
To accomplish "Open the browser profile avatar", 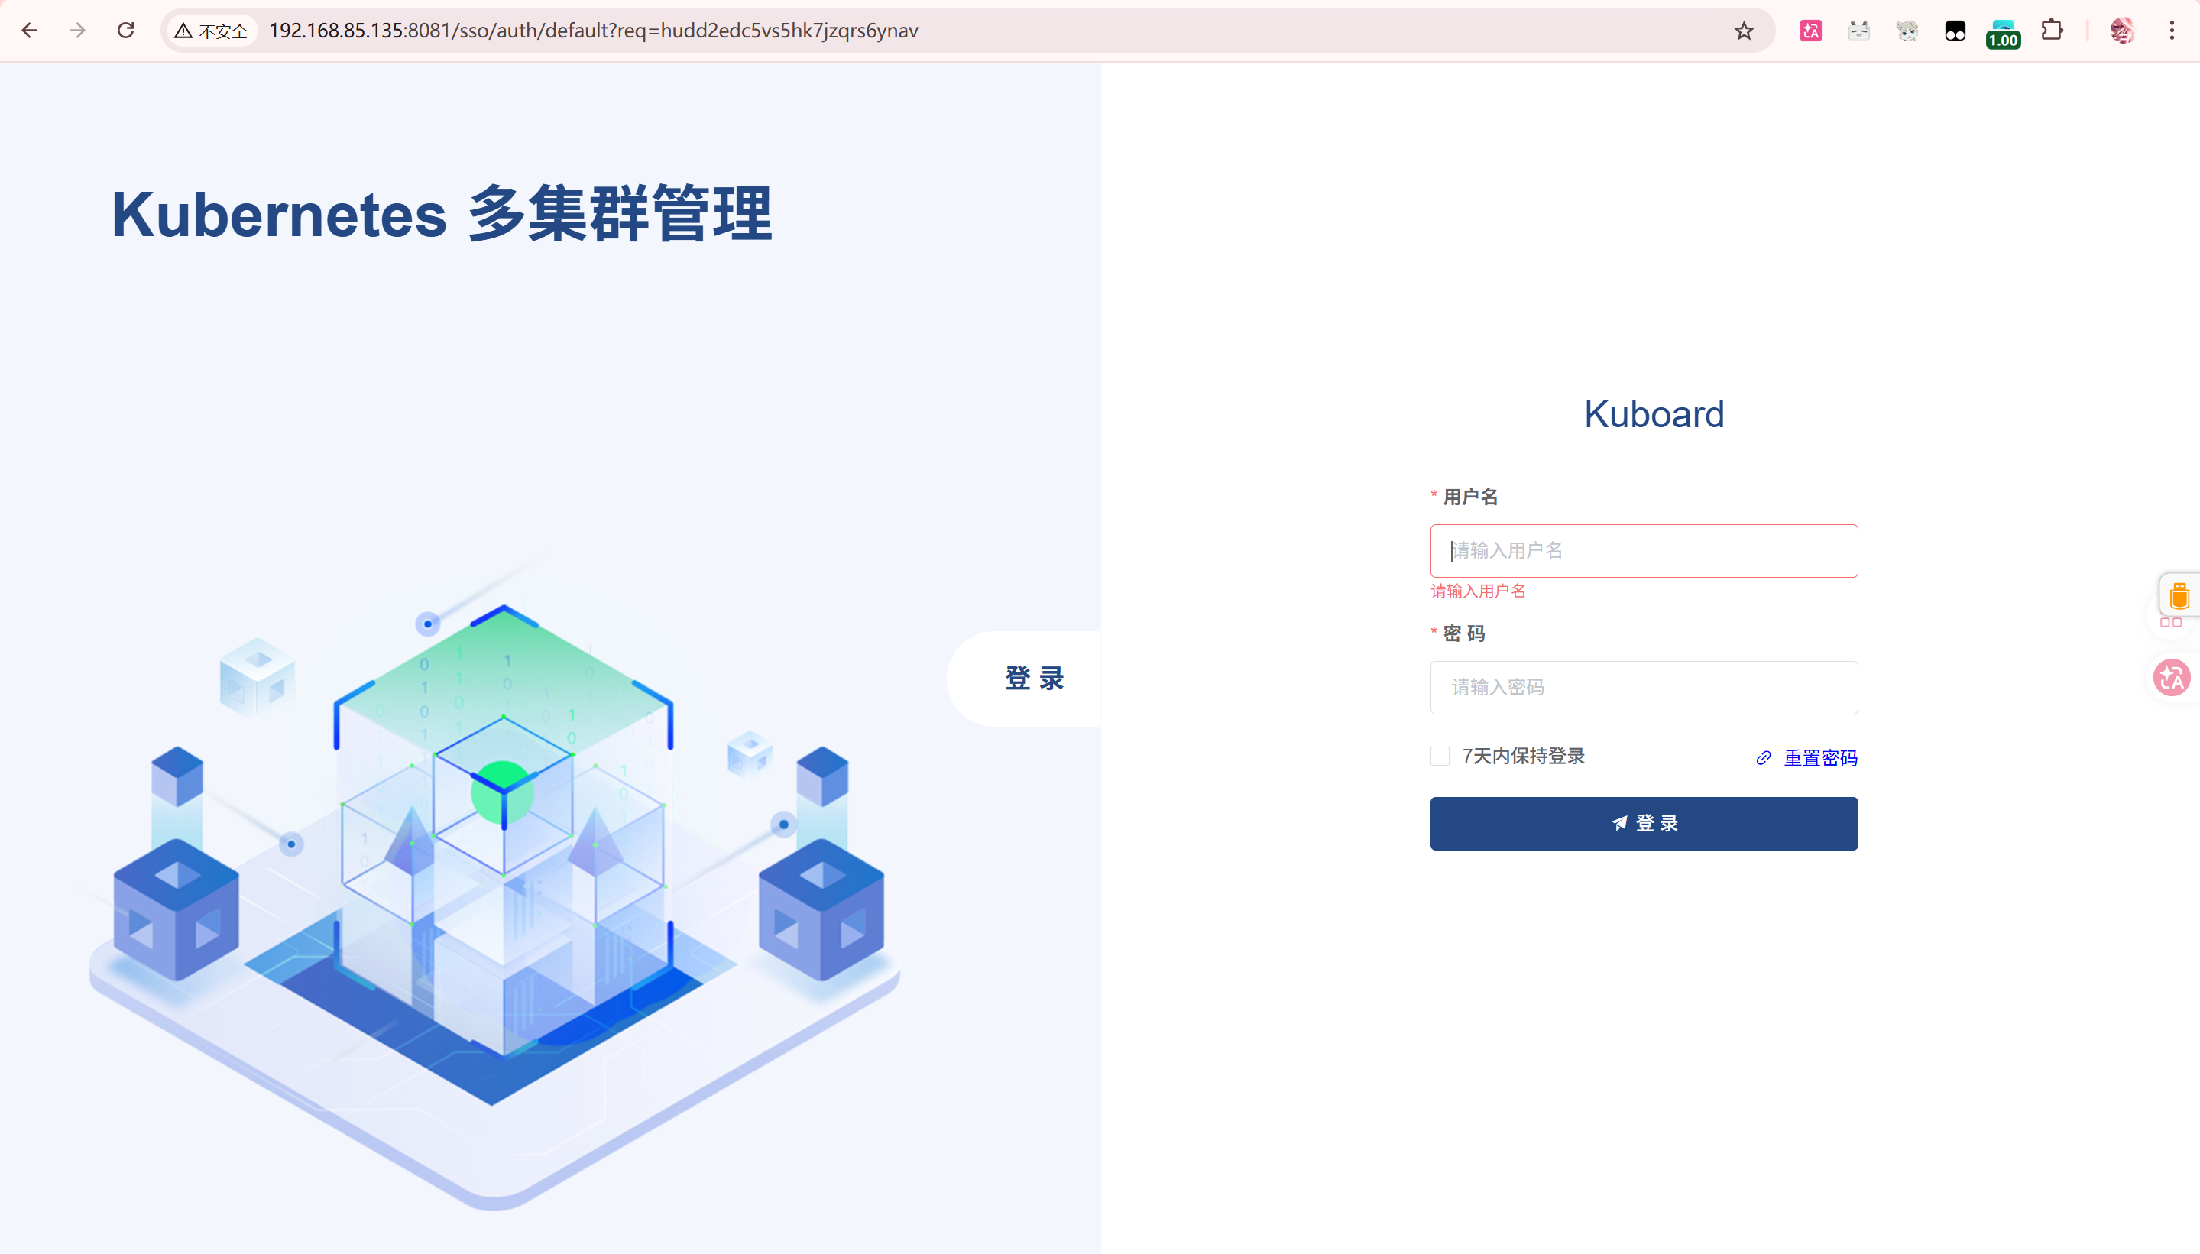I will click(2121, 31).
